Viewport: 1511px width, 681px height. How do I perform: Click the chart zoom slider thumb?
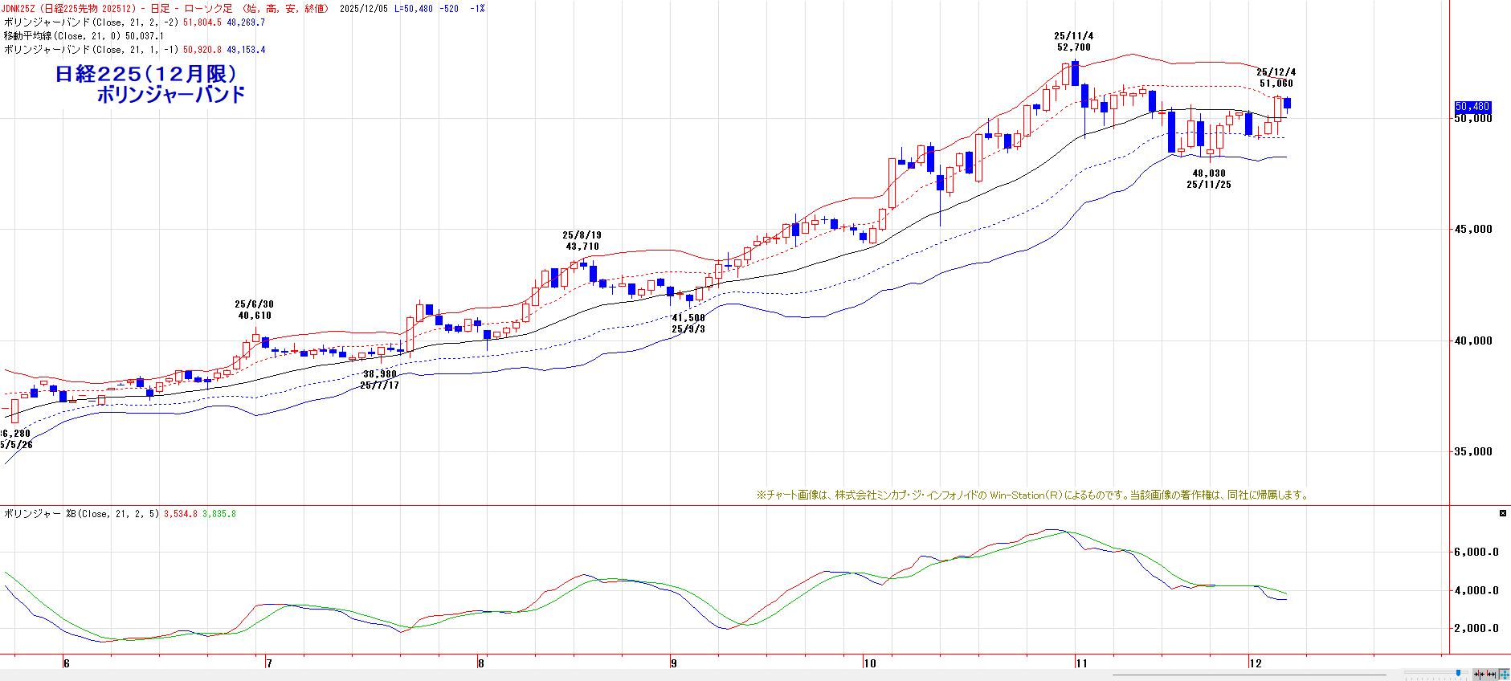[1458, 673]
